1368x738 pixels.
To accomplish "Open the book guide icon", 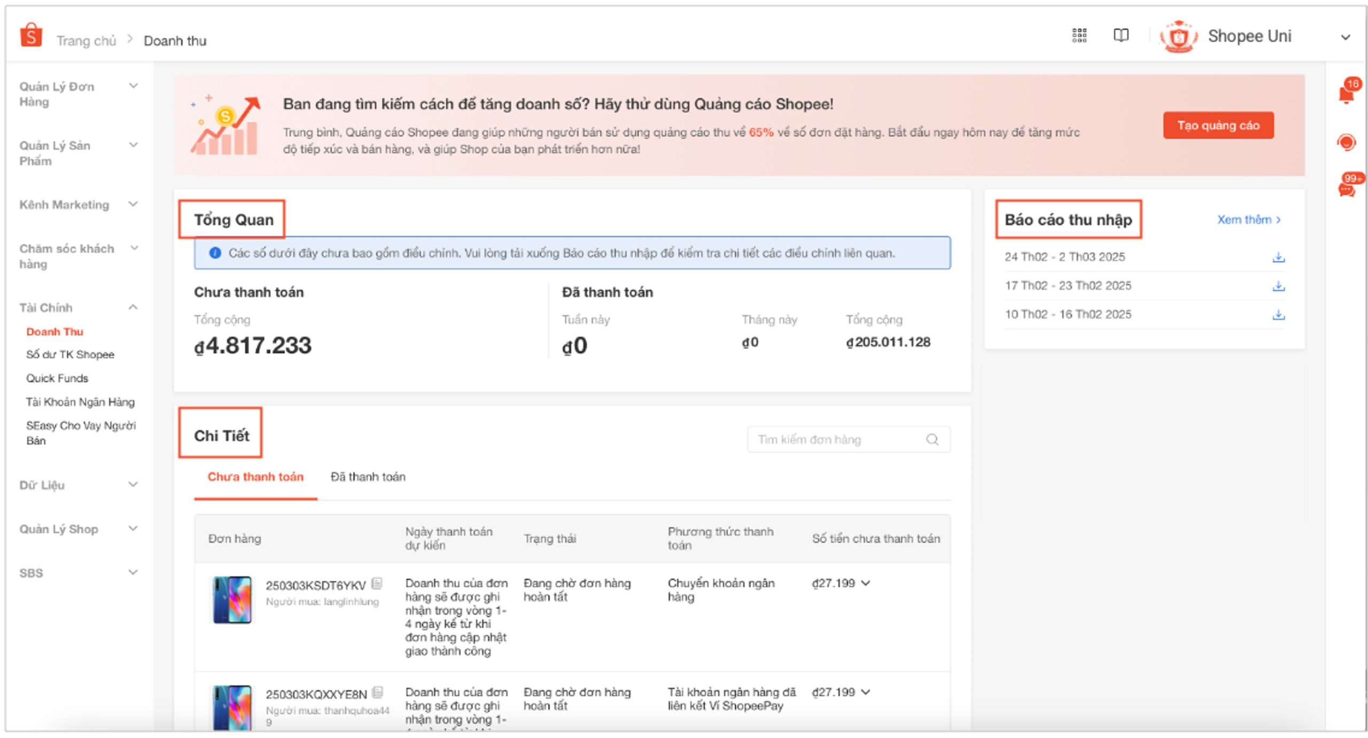I will click(1121, 36).
